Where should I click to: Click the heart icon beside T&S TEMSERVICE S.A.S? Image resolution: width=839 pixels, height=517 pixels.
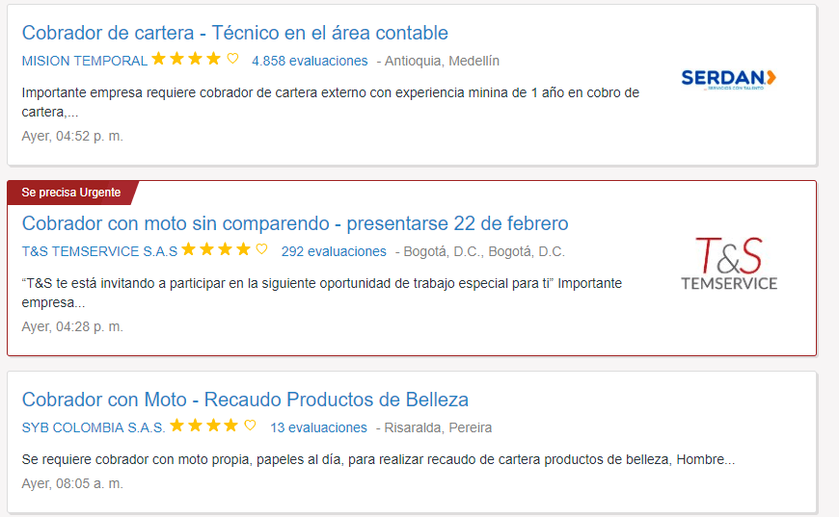coord(261,249)
